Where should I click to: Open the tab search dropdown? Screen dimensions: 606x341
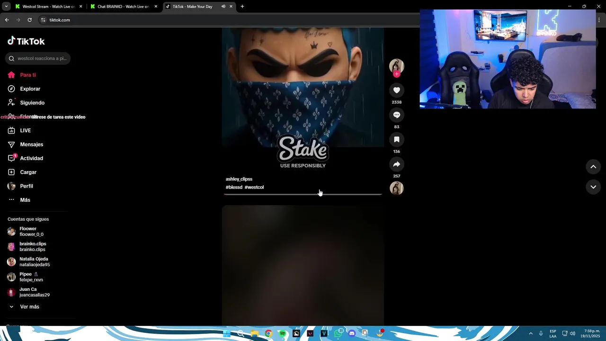(x=6, y=7)
